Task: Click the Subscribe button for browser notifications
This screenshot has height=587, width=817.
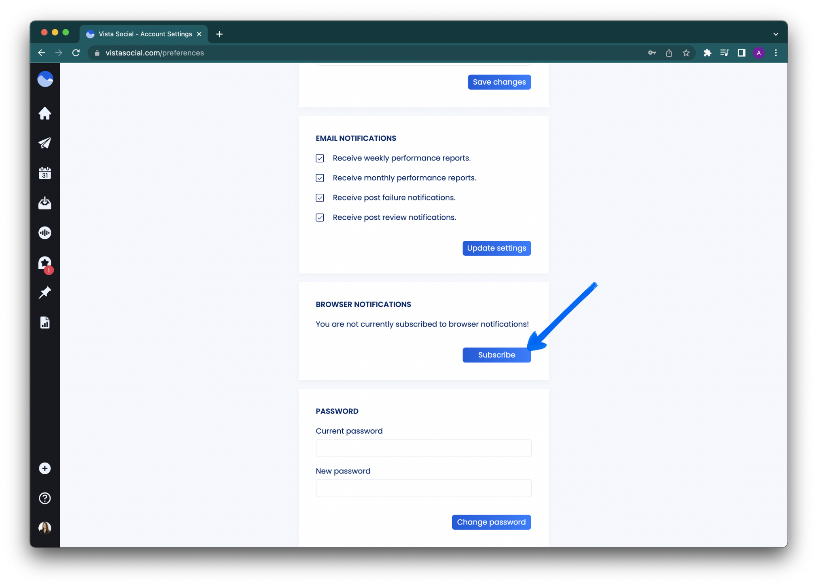Action: pos(496,355)
